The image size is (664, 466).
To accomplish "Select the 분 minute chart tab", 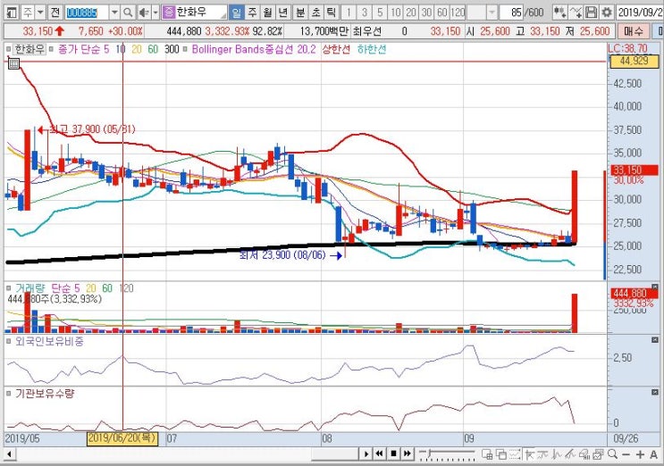I will pyautogui.click(x=299, y=12).
